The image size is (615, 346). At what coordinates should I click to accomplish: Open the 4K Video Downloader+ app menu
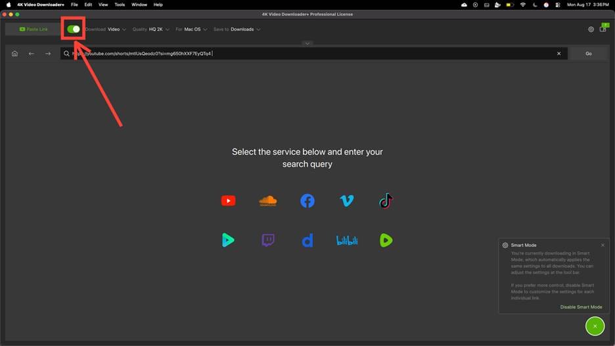tap(40, 5)
